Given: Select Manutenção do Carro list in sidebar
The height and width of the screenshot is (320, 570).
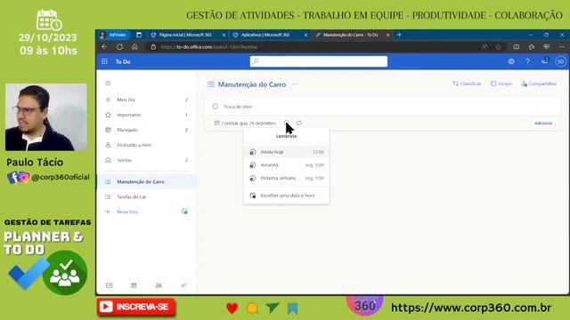Looking at the screenshot, I should [146, 181].
